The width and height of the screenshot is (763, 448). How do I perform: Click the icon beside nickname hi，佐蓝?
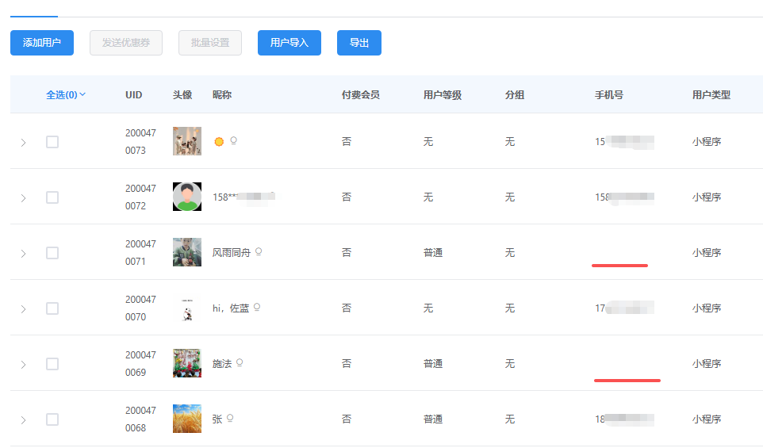point(257,308)
